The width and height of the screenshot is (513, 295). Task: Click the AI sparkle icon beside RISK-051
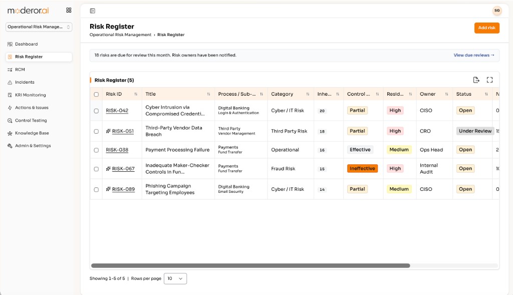108,131
